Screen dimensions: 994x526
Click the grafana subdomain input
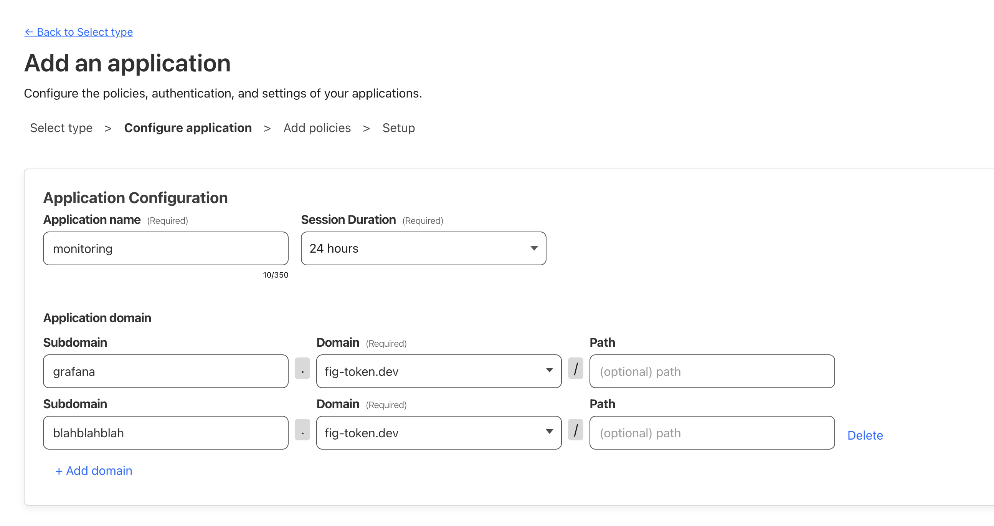click(165, 371)
